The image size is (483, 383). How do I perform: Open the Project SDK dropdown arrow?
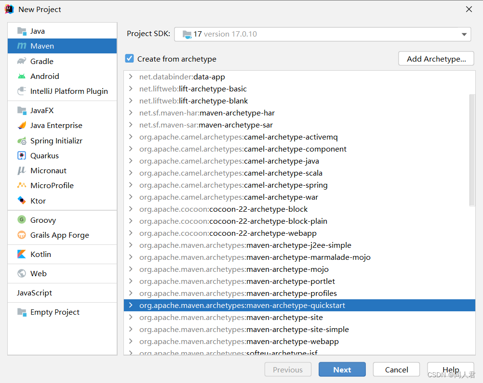click(464, 34)
